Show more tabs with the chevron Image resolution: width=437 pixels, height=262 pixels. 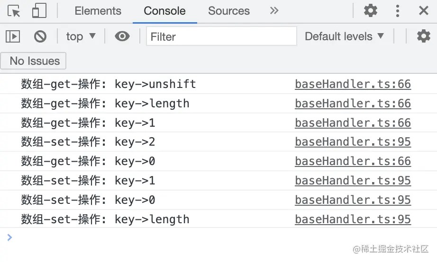[x=274, y=11]
